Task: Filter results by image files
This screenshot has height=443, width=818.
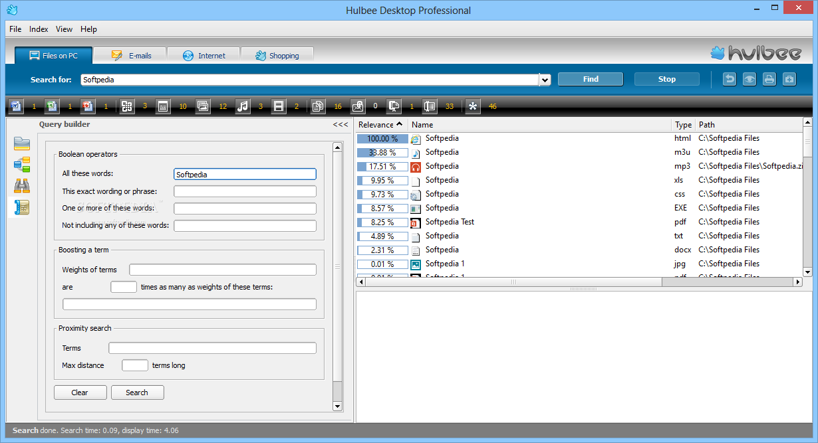Action: [x=203, y=106]
